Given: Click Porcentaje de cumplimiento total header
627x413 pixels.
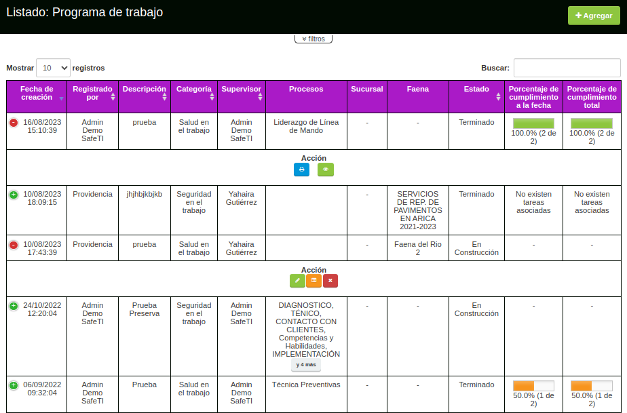Looking at the screenshot, I should [x=592, y=97].
